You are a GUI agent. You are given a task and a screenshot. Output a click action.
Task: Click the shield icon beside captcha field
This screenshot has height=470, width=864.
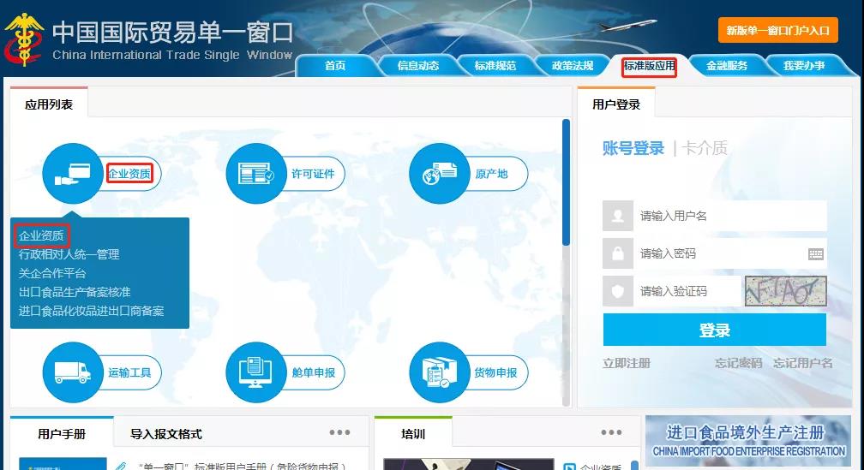(x=618, y=290)
